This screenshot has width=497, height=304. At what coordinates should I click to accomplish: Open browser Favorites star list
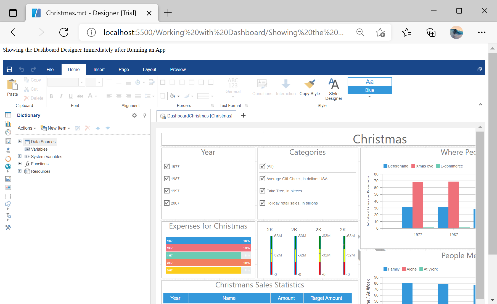407,32
